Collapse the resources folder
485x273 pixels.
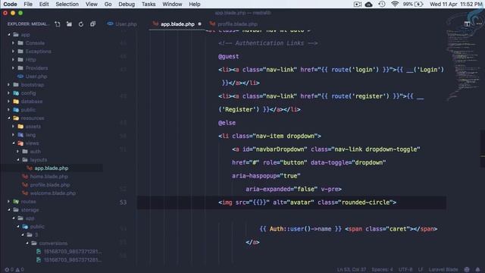click(8, 118)
